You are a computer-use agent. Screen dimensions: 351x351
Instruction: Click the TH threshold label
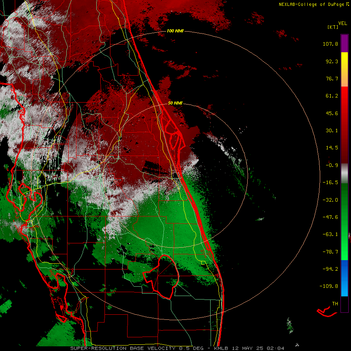[335, 304]
